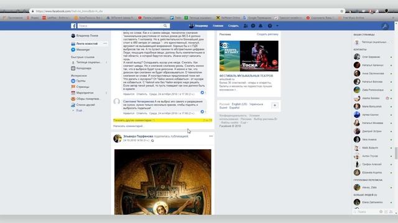Image resolution: width=398 pixels, height=223 pixels.
Task: Open chat settings gear icon at bottom
Action: (x=381, y=212)
